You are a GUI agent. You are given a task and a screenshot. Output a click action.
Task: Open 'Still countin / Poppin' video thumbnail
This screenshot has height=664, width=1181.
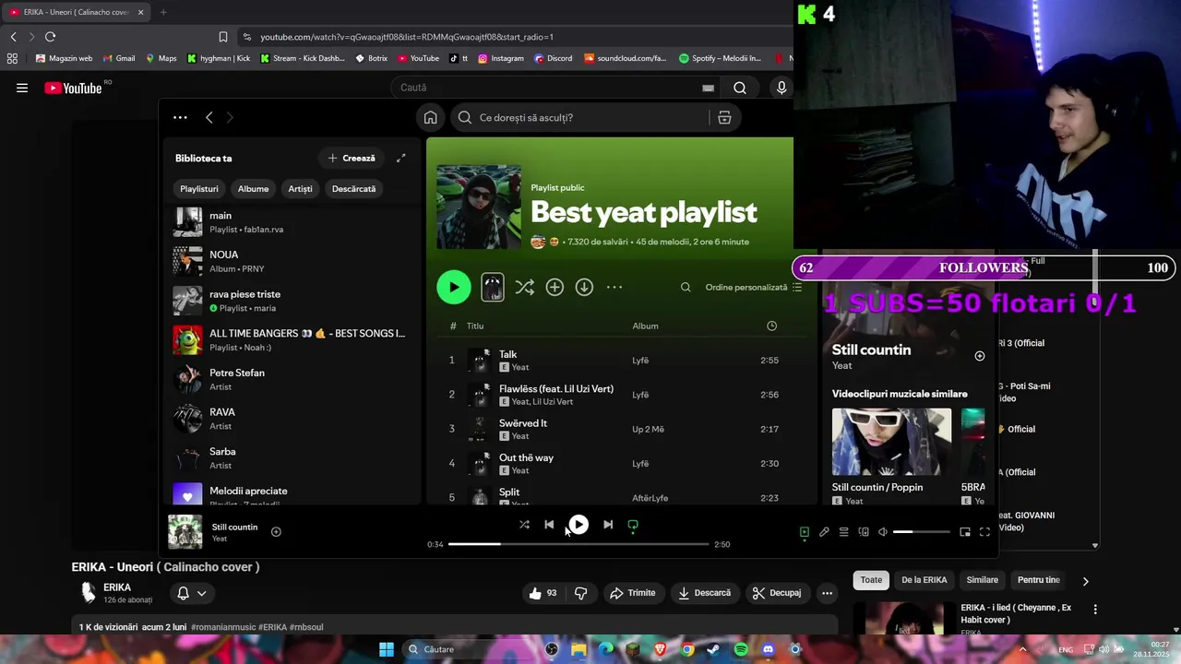[891, 442]
